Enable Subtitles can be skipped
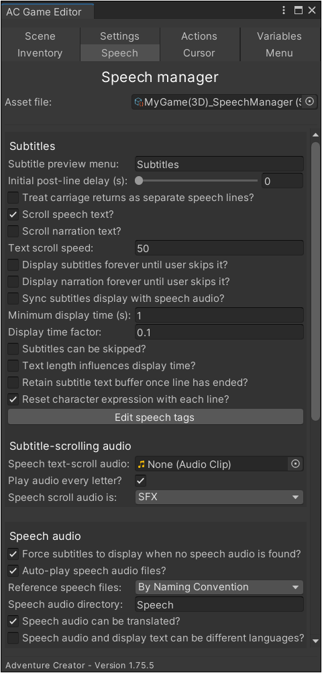322x673 pixels. (x=13, y=349)
